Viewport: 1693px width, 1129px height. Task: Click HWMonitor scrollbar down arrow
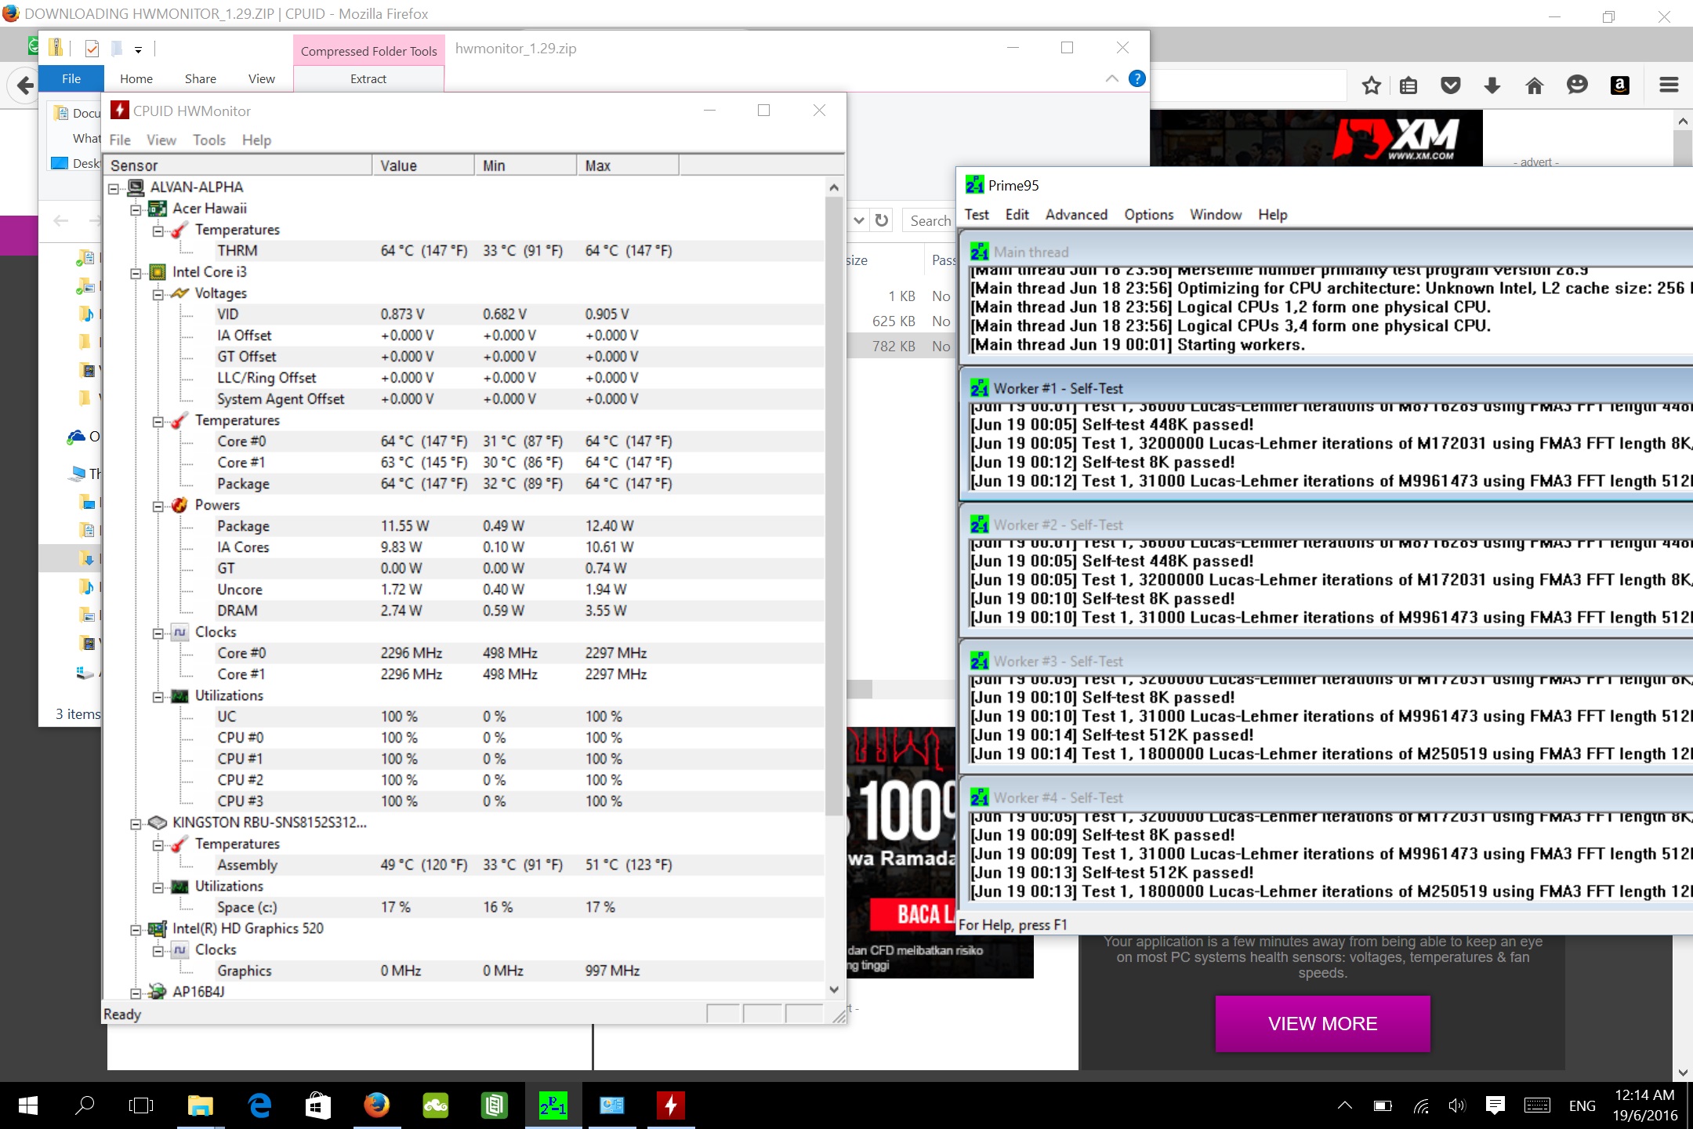[x=834, y=989]
